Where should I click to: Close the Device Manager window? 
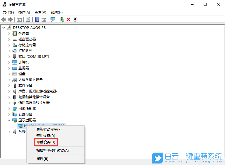(x=218, y=4)
